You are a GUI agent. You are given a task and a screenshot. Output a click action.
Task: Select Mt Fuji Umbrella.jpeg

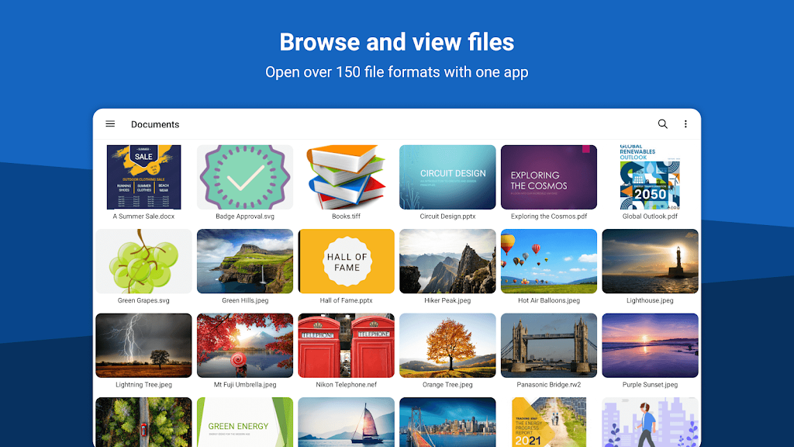click(245, 345)
